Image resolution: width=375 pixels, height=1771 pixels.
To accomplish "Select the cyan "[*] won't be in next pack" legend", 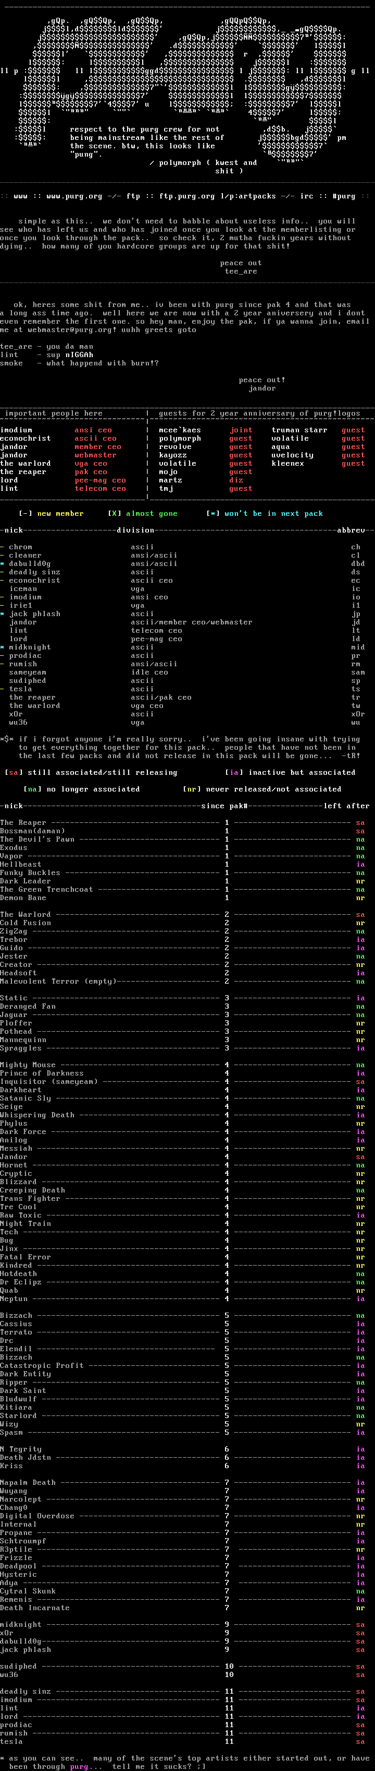I will tap(265, 513).
